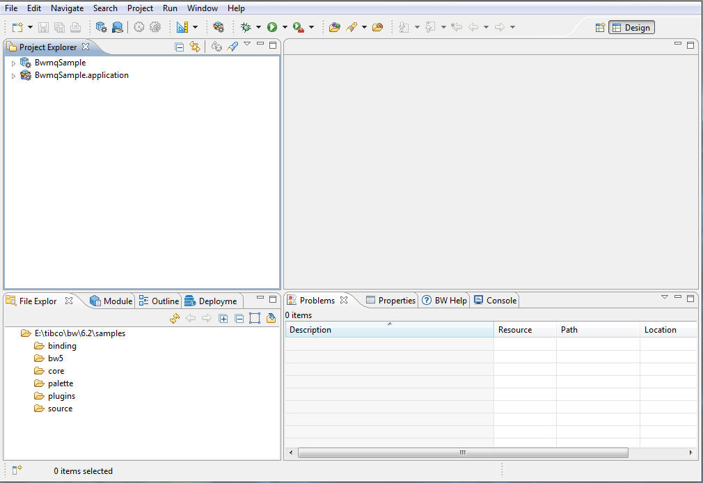
Task: Select the palette folder in File Explorer
Action: pos(60,383)
